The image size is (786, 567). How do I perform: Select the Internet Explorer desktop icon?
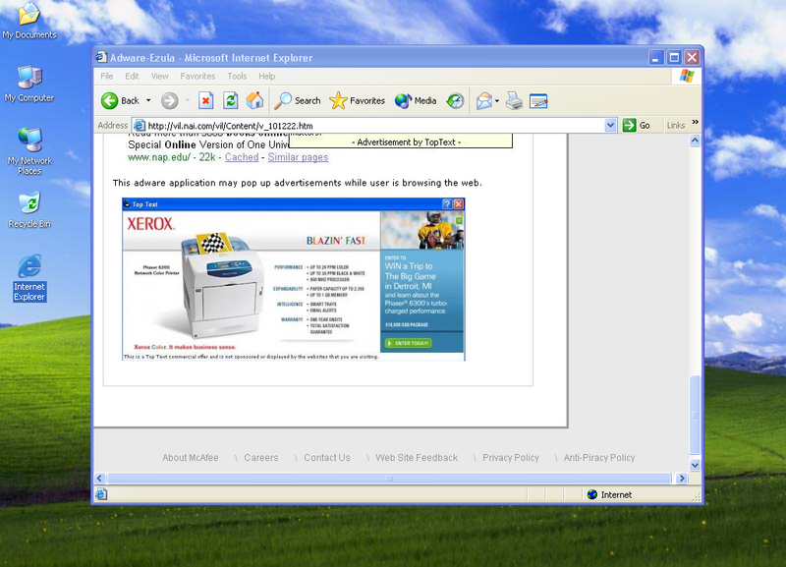[x=29, y=278]
